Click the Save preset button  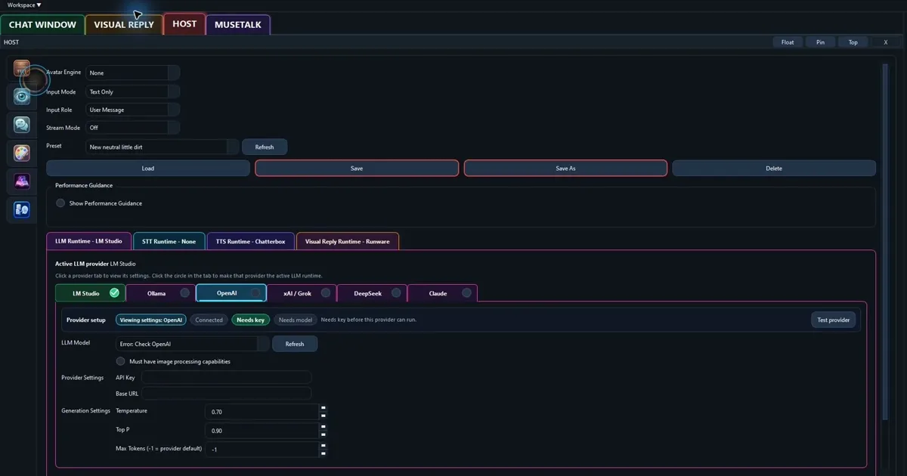tap(357, 168)
